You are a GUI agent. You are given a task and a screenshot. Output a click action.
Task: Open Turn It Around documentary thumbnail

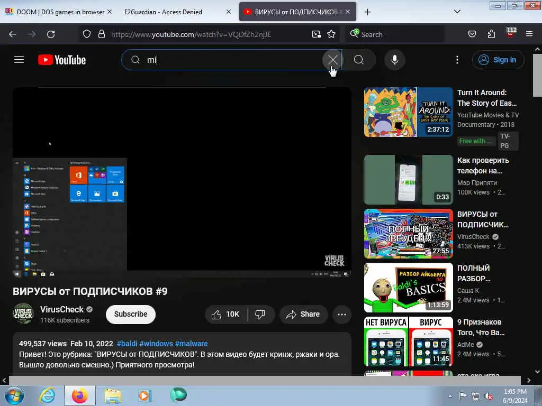pyautogui.click(x=408, y=112)
